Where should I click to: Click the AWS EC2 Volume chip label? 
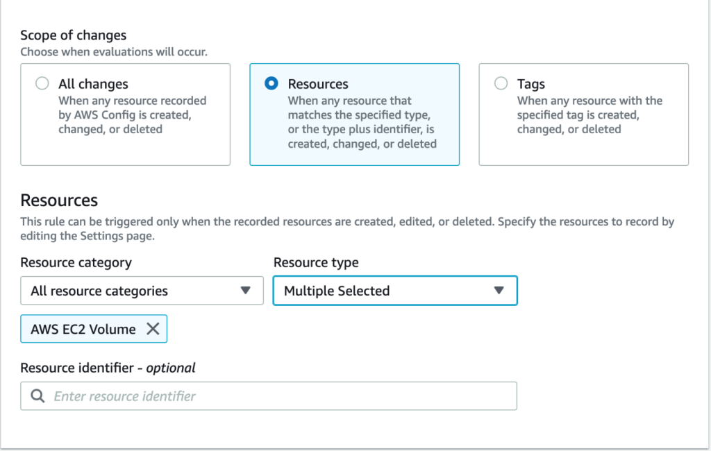coord(83,329)
